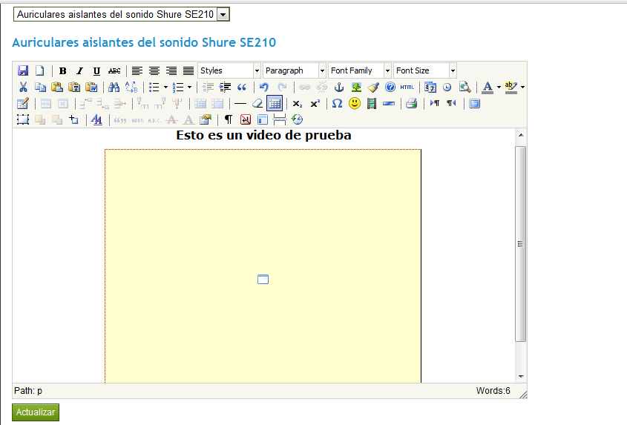
Task: Copy selection to clipboard
Action: pos(40,88)
